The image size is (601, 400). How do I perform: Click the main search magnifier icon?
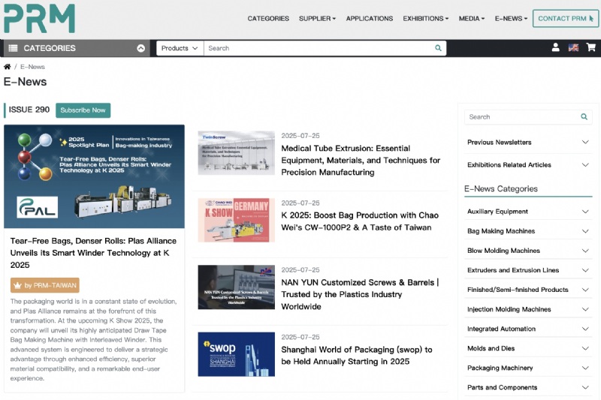click(x=438, y=48)
